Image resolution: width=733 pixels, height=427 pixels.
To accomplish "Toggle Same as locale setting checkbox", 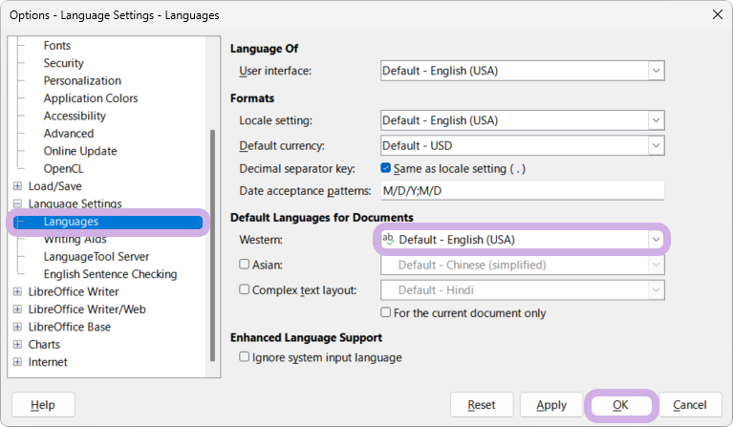I will coord(386,168).
